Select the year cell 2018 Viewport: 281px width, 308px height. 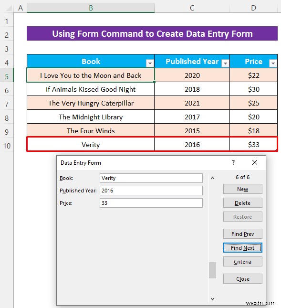click(192, 89)
